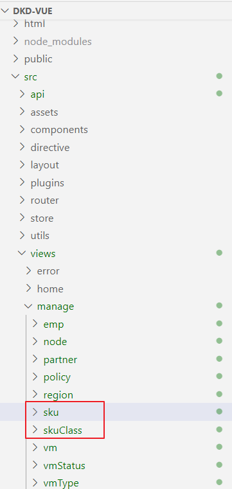The height and width of the screenshot is (489, 232).
Task: Collapse the src folder chevron
Action: pyautogui.click(x=15, y=76)
